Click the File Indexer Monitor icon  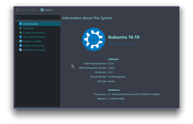coord(21,37)
